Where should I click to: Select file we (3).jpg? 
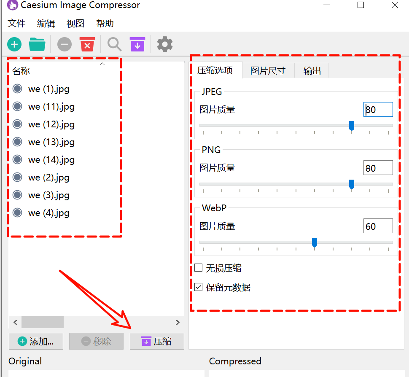pos(49,195)
